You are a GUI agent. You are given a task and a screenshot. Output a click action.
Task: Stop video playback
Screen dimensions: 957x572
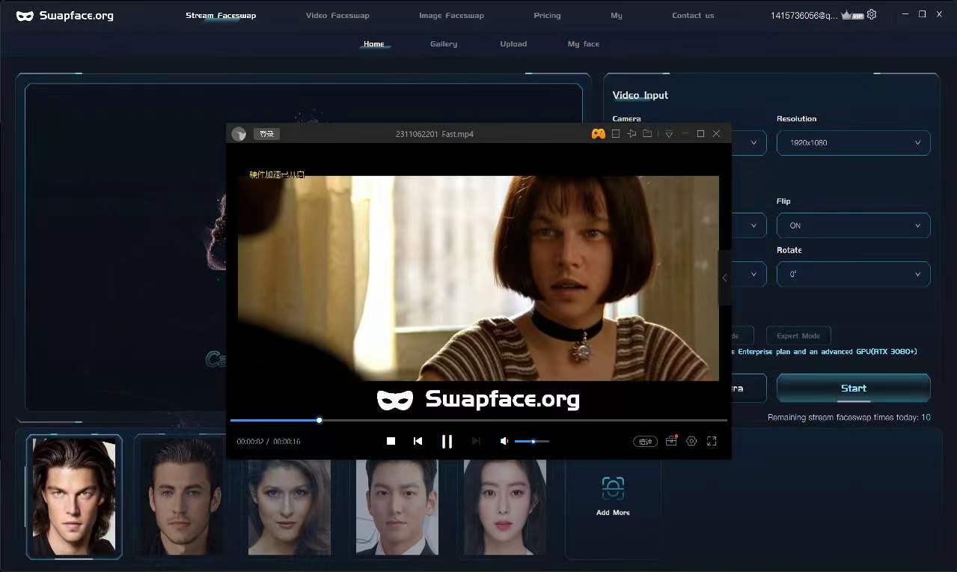tap(391, 442)
